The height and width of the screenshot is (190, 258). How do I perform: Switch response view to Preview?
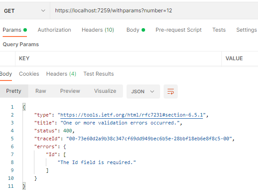click(x=70, y=91)
